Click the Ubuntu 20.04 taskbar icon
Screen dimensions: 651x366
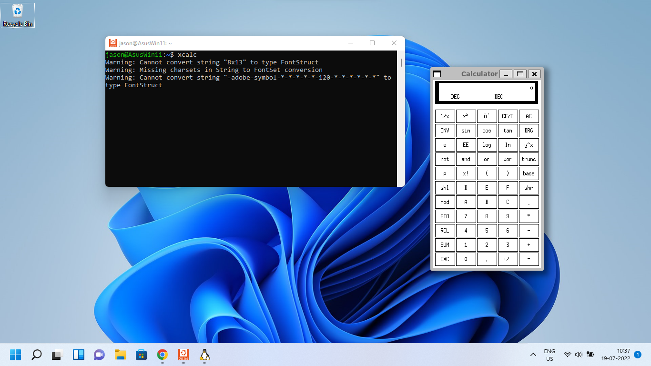(183, 355)
